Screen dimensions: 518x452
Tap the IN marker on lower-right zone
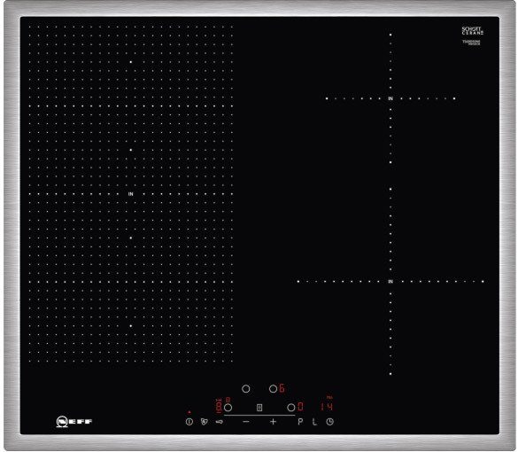tap(390, 281)
